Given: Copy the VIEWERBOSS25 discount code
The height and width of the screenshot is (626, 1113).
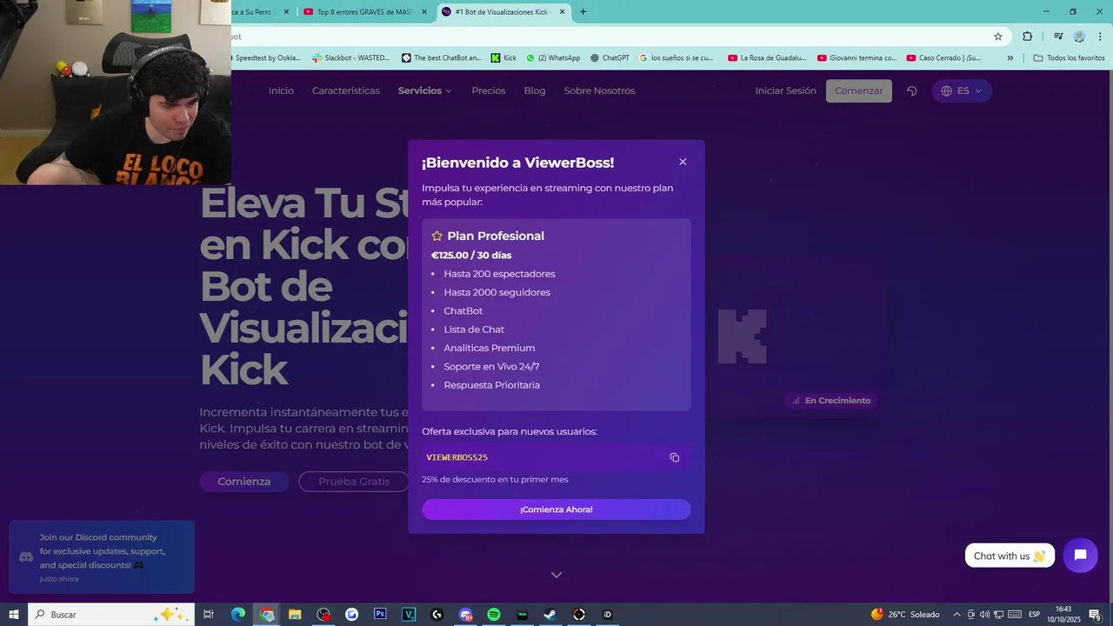Looking at the screenshot, I should click(x=674, y=457).
